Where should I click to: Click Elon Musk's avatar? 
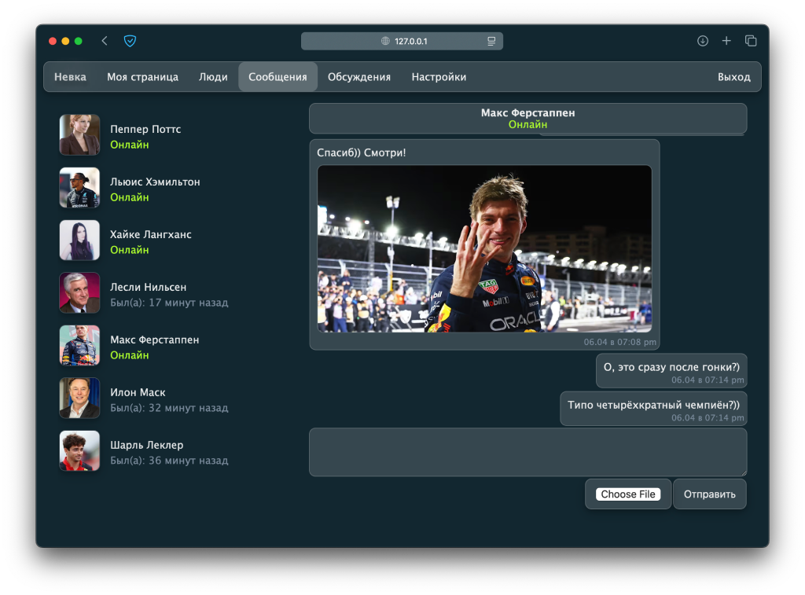[x=79, y=399]
